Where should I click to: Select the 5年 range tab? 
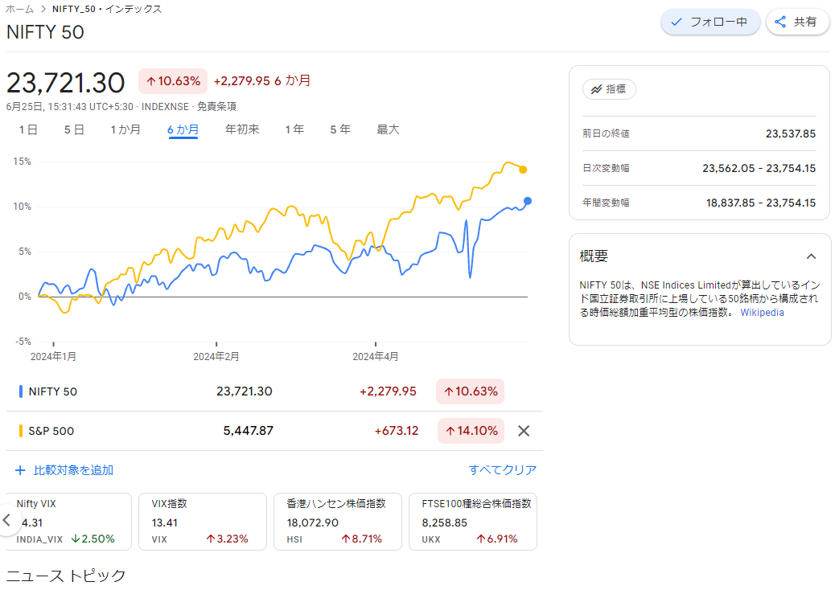340,129
